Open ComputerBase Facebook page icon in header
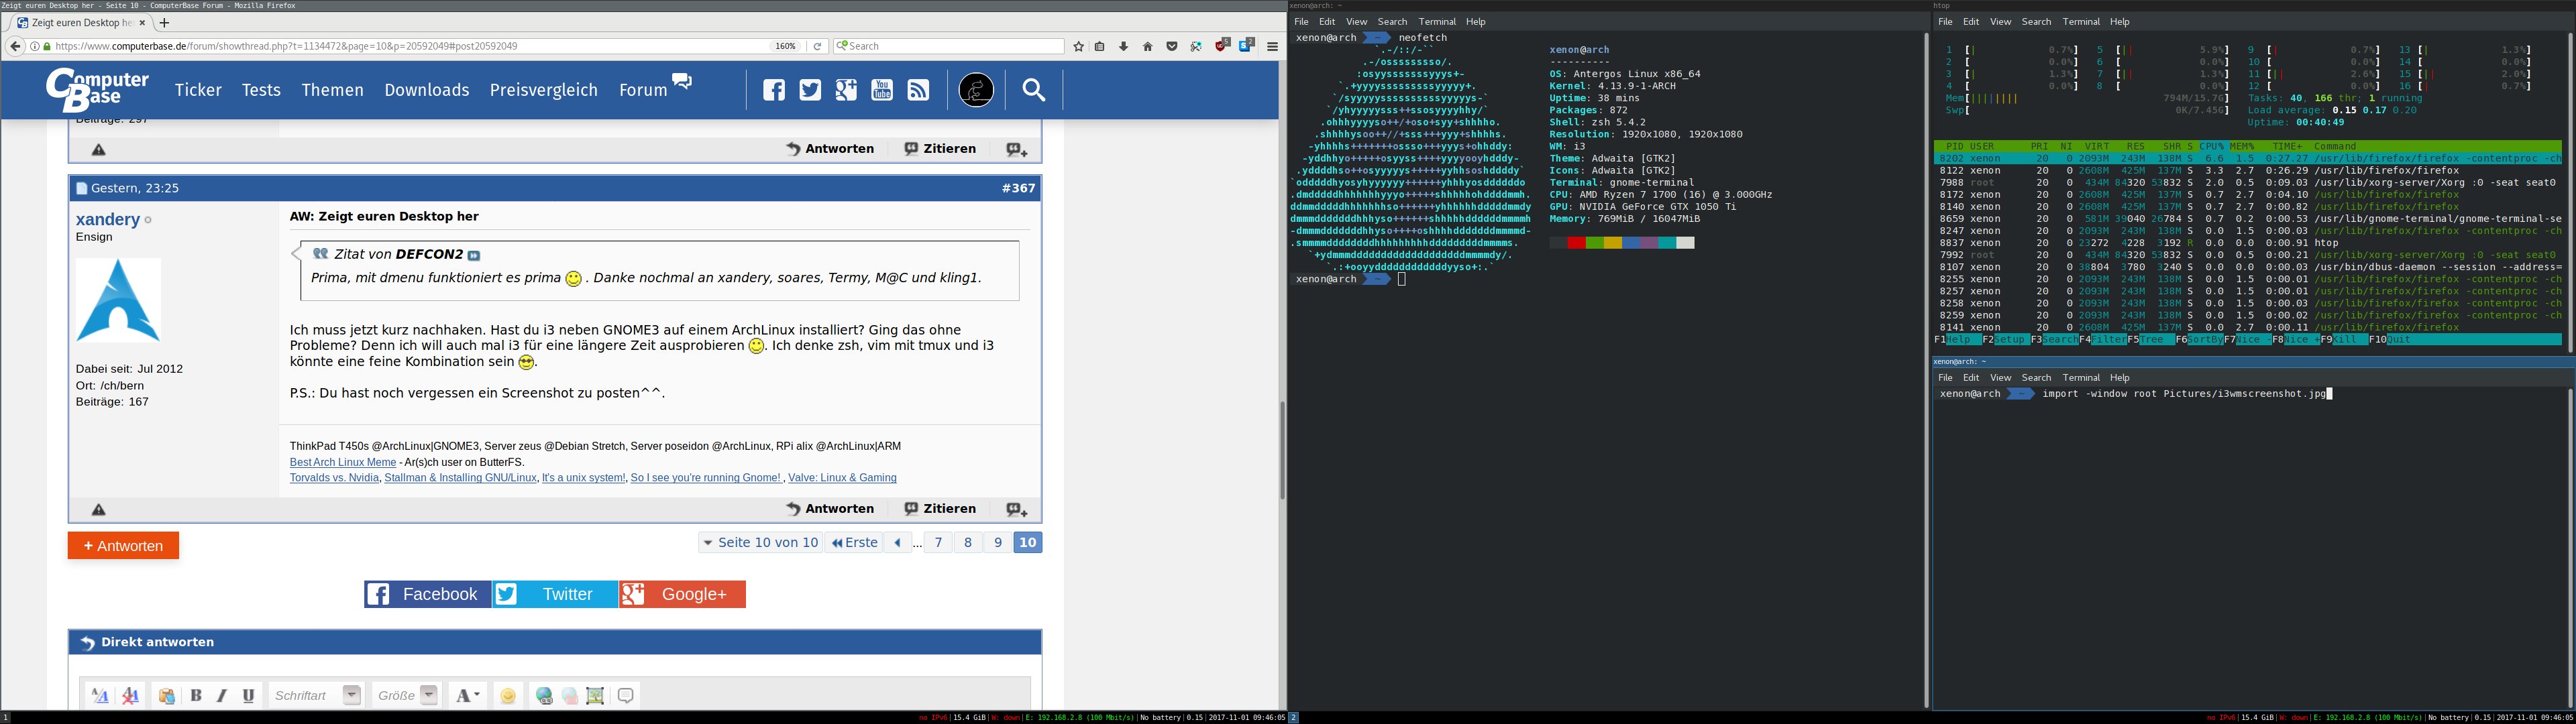Image resolution: width=2576 pixels, height=724 pixels. 774,90
